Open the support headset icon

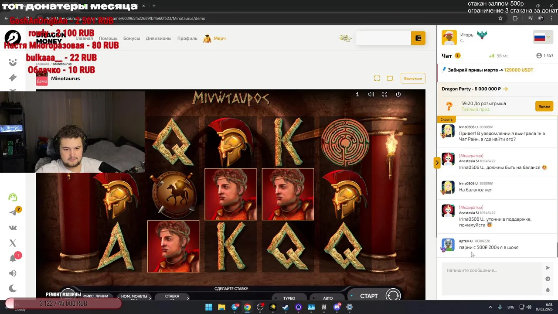point(13,197)
